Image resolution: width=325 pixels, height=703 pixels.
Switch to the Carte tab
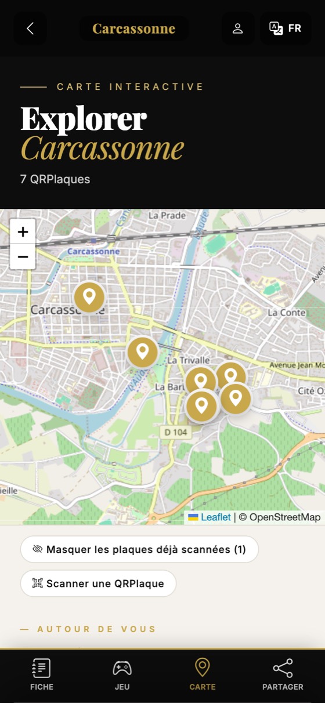point(202,674)
